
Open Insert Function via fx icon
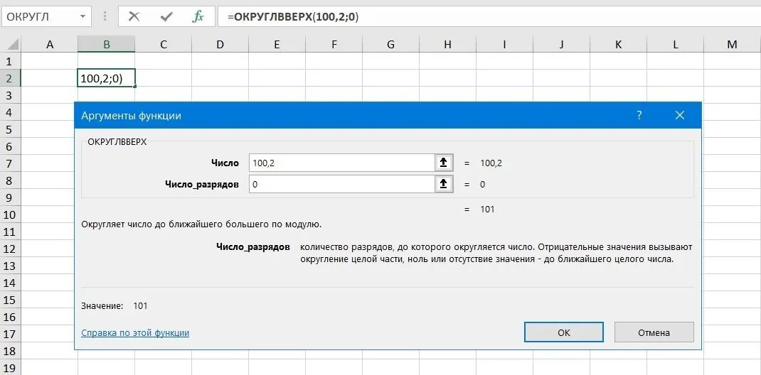point(198,17)
